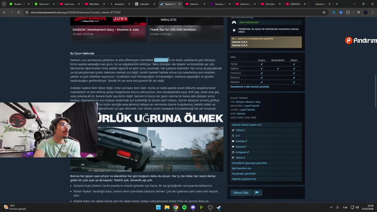Switch to the 'mad max' YouTube tab

(69, 4)
